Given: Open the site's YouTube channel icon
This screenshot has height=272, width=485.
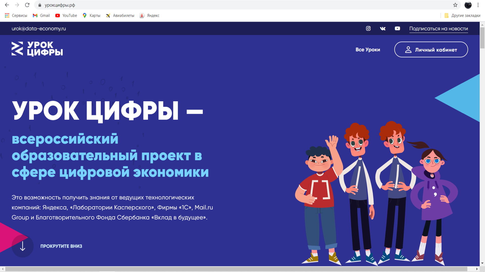Looking at the screenshot, I should pos(397,28).
